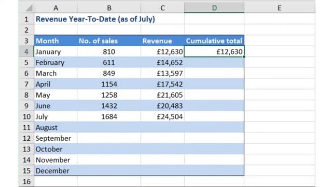
Task: Select row 9 header
Action: click(x=26, y=105)
